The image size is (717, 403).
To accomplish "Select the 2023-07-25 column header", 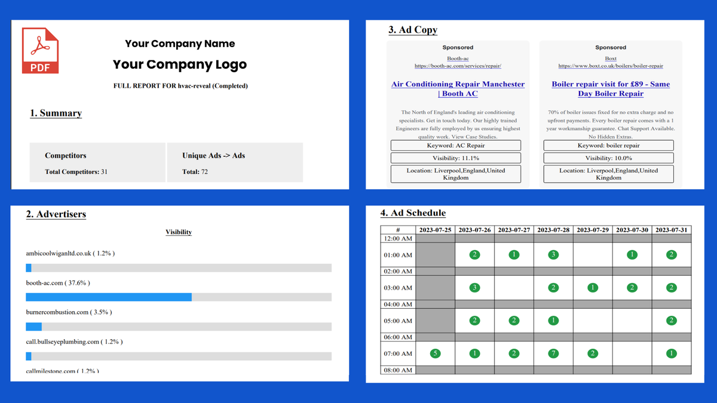I will coord(435,229).
